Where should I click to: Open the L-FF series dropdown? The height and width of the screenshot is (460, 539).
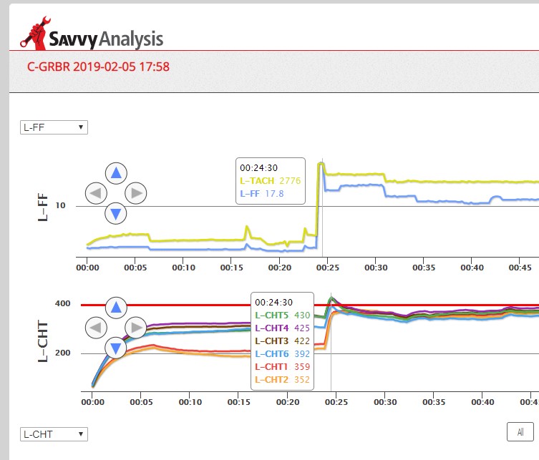click(54, 127)
